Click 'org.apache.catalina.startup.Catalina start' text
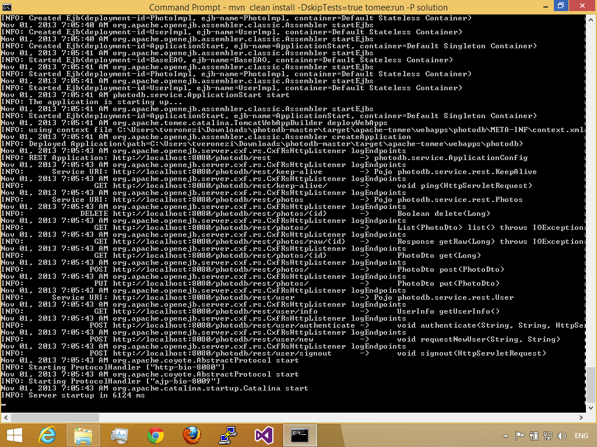597x447 pixels. tap(210, 388)
